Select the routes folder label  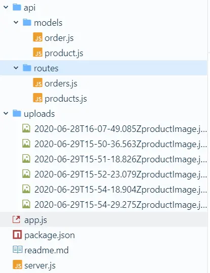46,68
